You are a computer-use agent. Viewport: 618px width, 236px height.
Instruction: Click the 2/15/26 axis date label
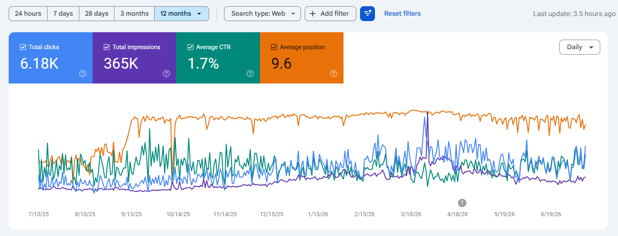tap(365, 214)
